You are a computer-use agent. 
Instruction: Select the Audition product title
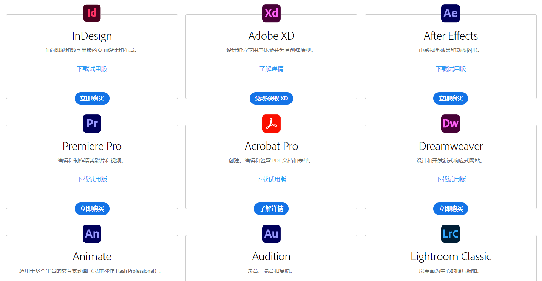[271, 256]
